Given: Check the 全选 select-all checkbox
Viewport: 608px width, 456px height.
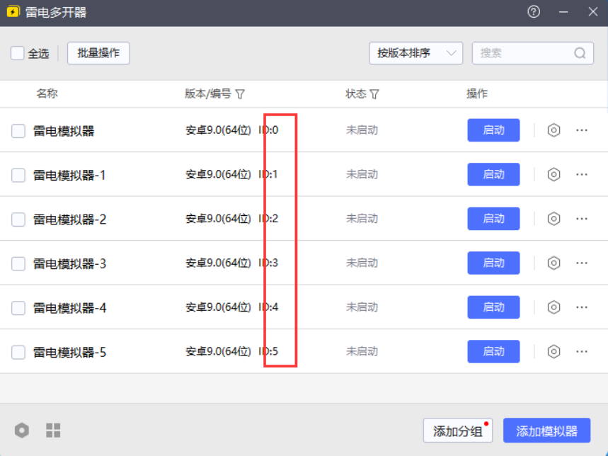Looking at the screenshot, I should 18,53.
